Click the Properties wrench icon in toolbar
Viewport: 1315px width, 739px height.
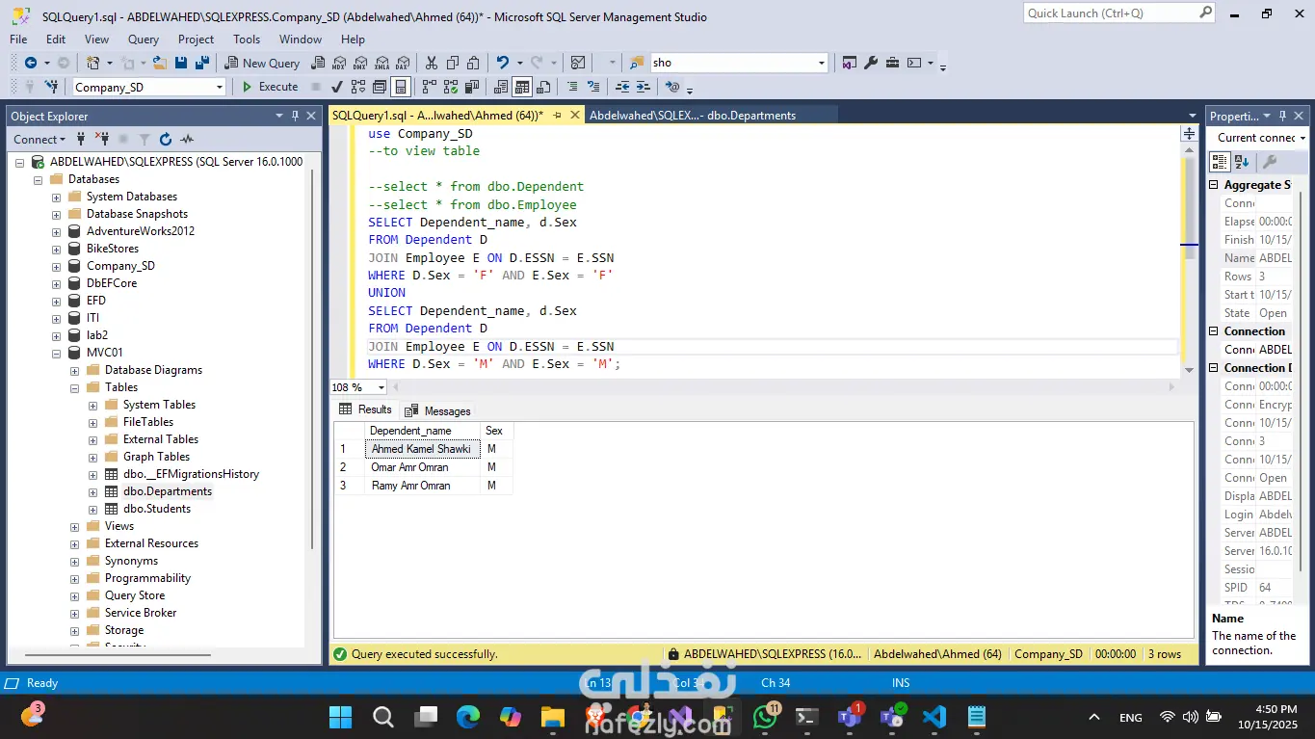click(x=871, y=63)
